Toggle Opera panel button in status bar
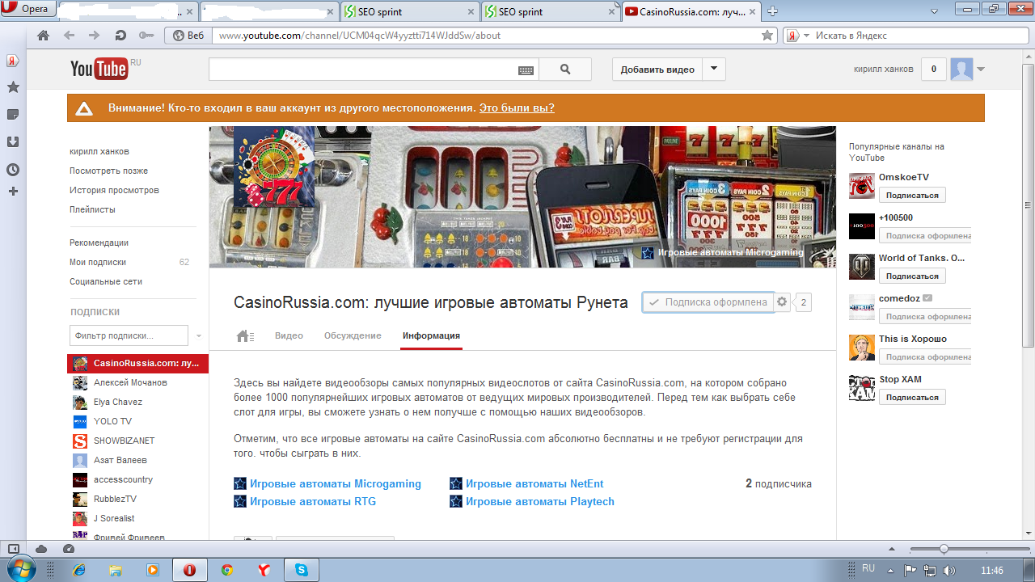 click(x=13, y=549)
